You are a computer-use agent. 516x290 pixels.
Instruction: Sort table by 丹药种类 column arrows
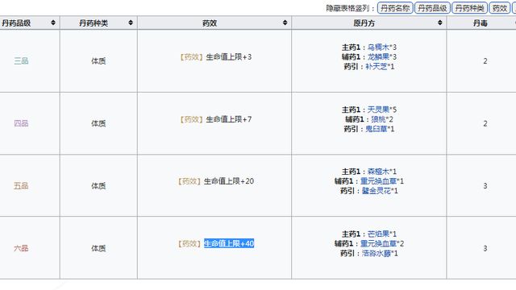(131, 23)
